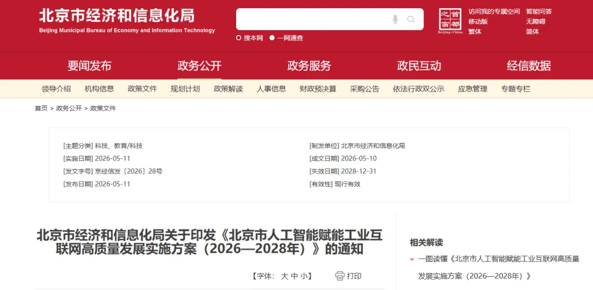The image size is (593, 290).
Task: Click 智能问答 link
Action: (539, 12)
